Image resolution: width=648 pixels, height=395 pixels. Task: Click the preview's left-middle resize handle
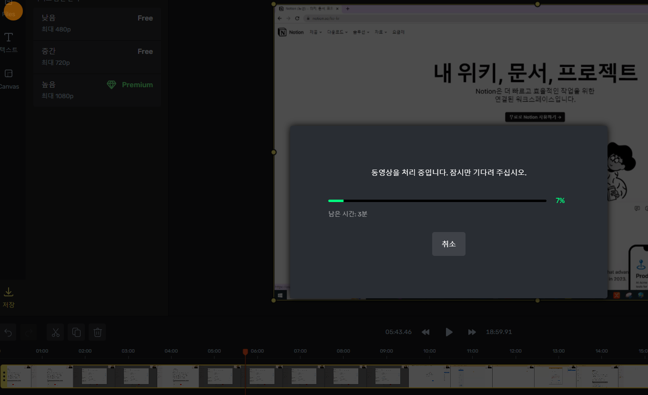[273, 152]
